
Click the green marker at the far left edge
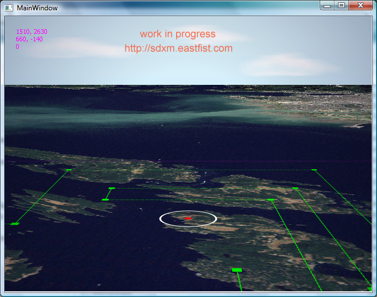click(x=15, y=223)
